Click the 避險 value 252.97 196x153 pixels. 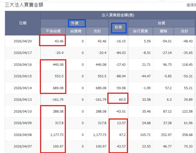[x=166, y=135]
